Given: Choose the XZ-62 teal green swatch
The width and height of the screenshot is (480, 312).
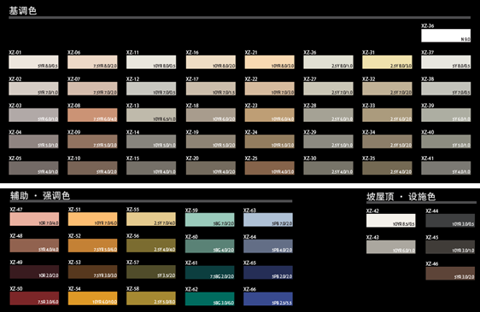Looking at the screenshot, I should (210, 299).
